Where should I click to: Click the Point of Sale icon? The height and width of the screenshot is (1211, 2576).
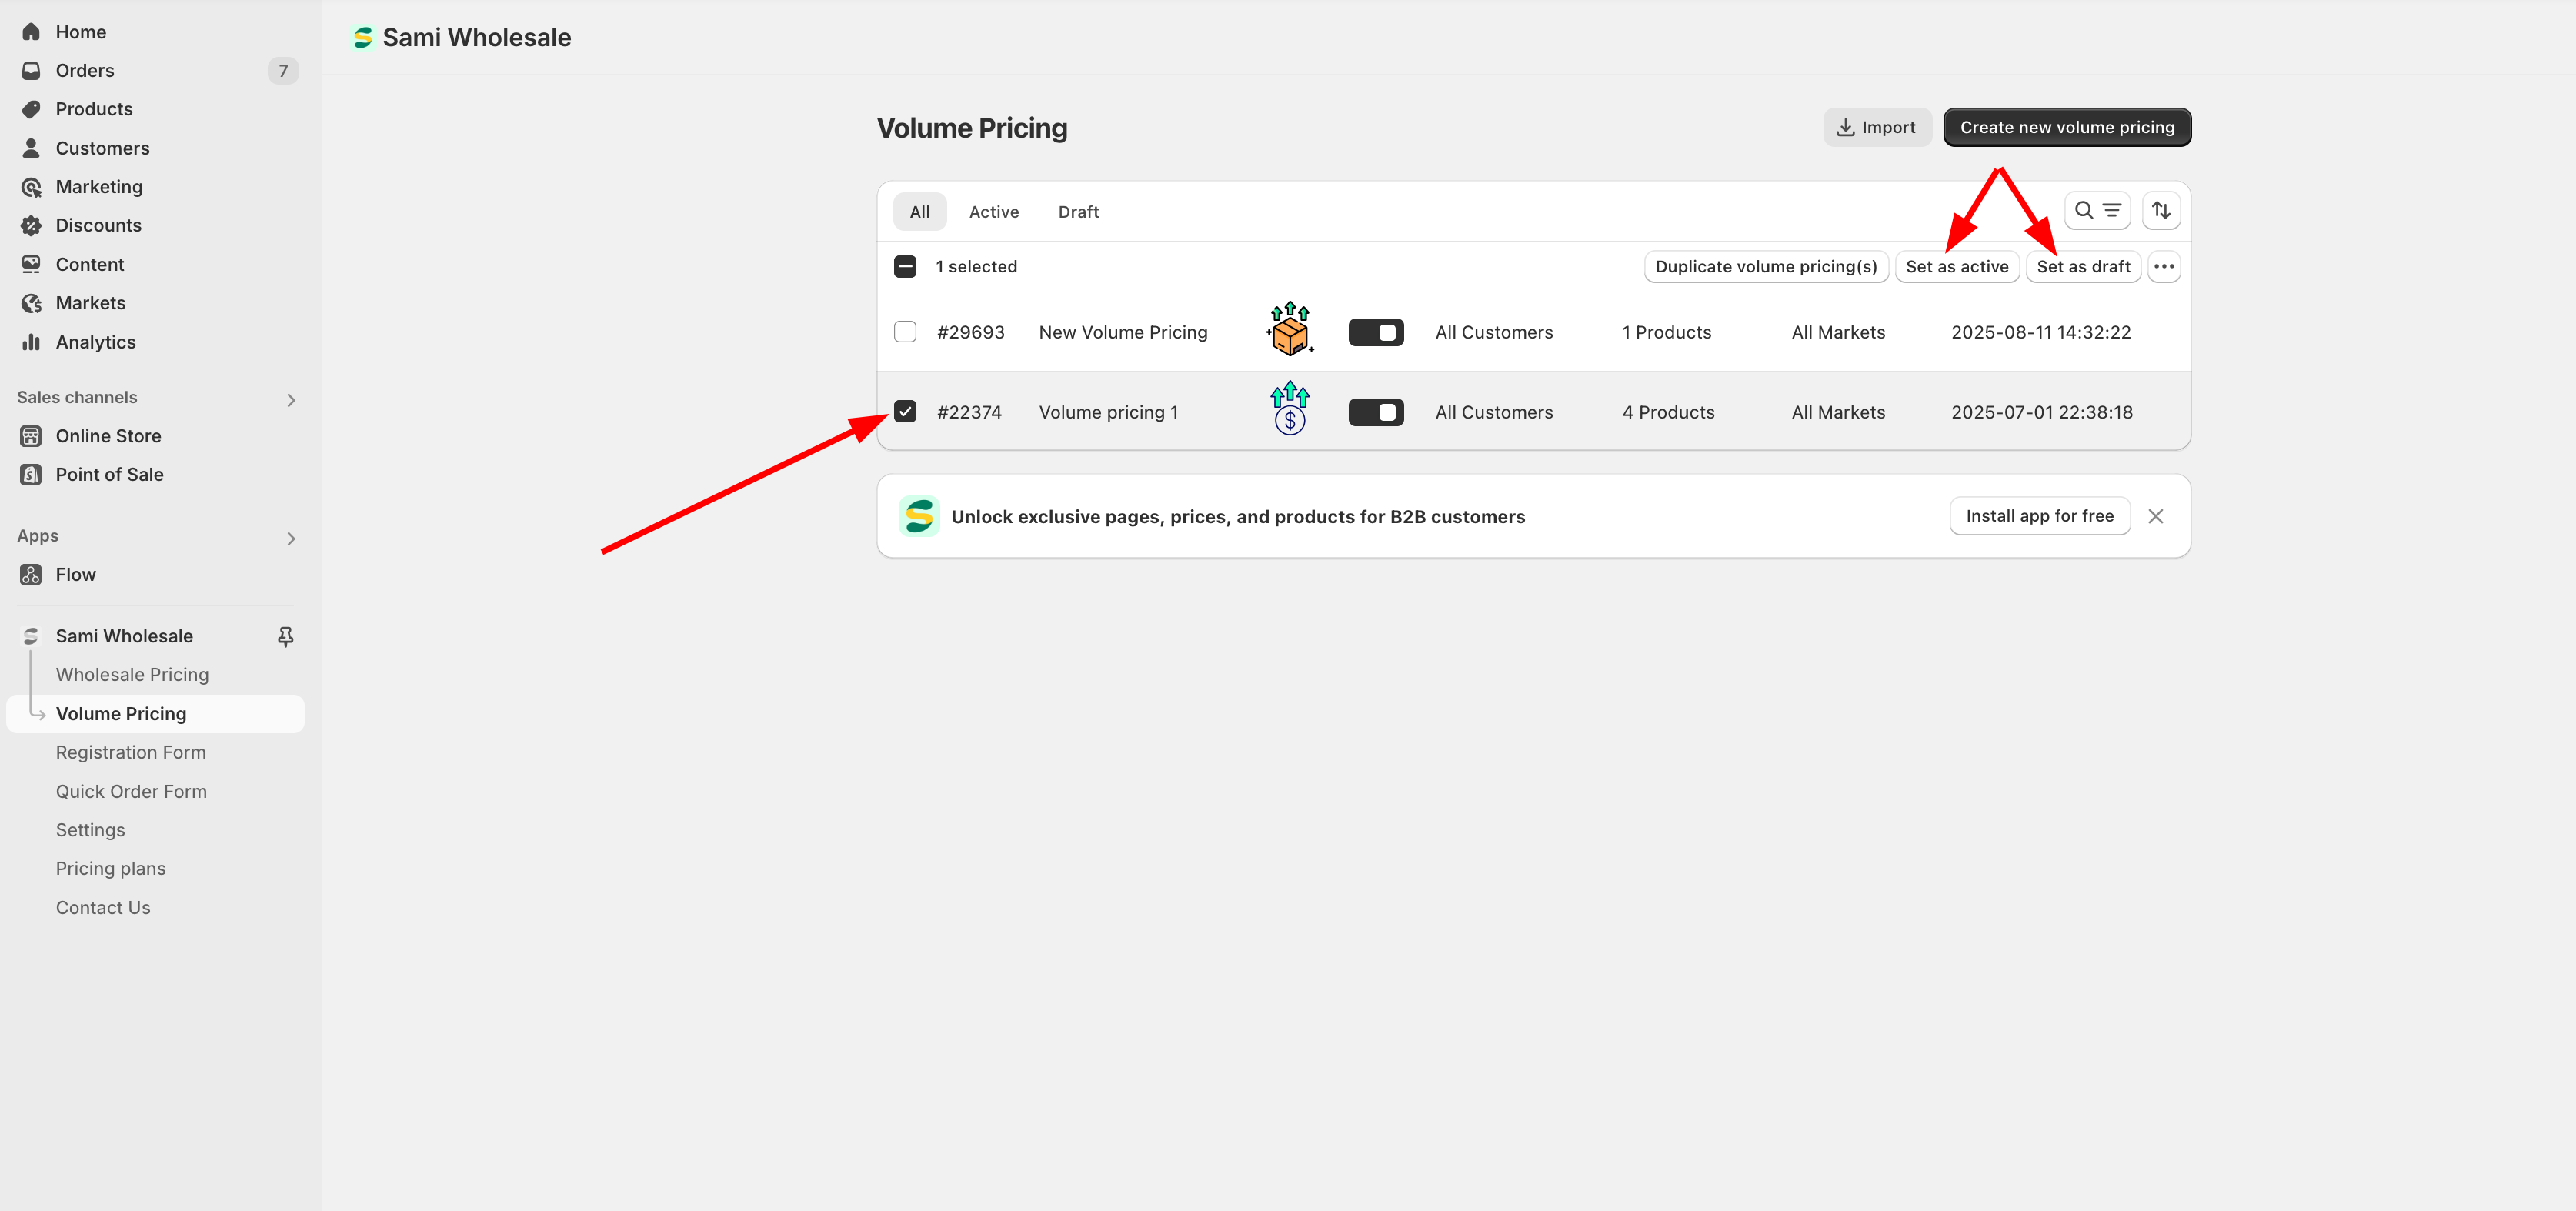(x=31, y=474)
